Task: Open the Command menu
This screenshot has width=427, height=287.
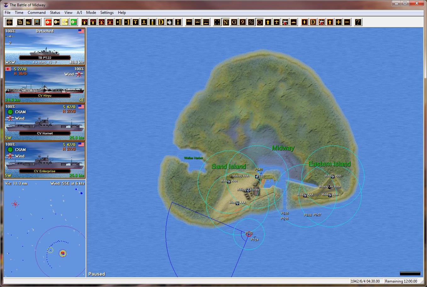Action: coord(37,13)
